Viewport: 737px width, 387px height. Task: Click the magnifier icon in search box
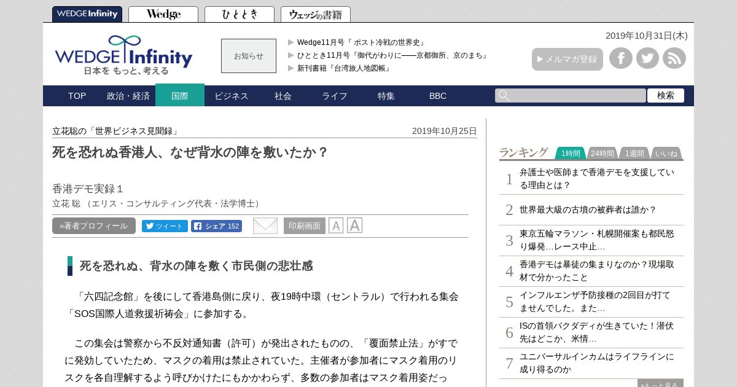click(x=504, y=96)
